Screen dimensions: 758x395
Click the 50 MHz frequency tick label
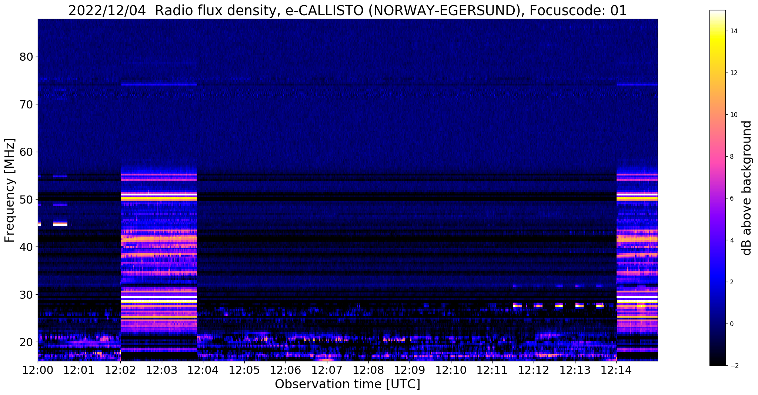click(26, 199)
